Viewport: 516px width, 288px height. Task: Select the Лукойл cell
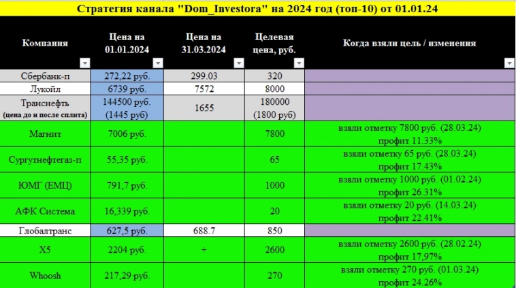tap(45, 89)
